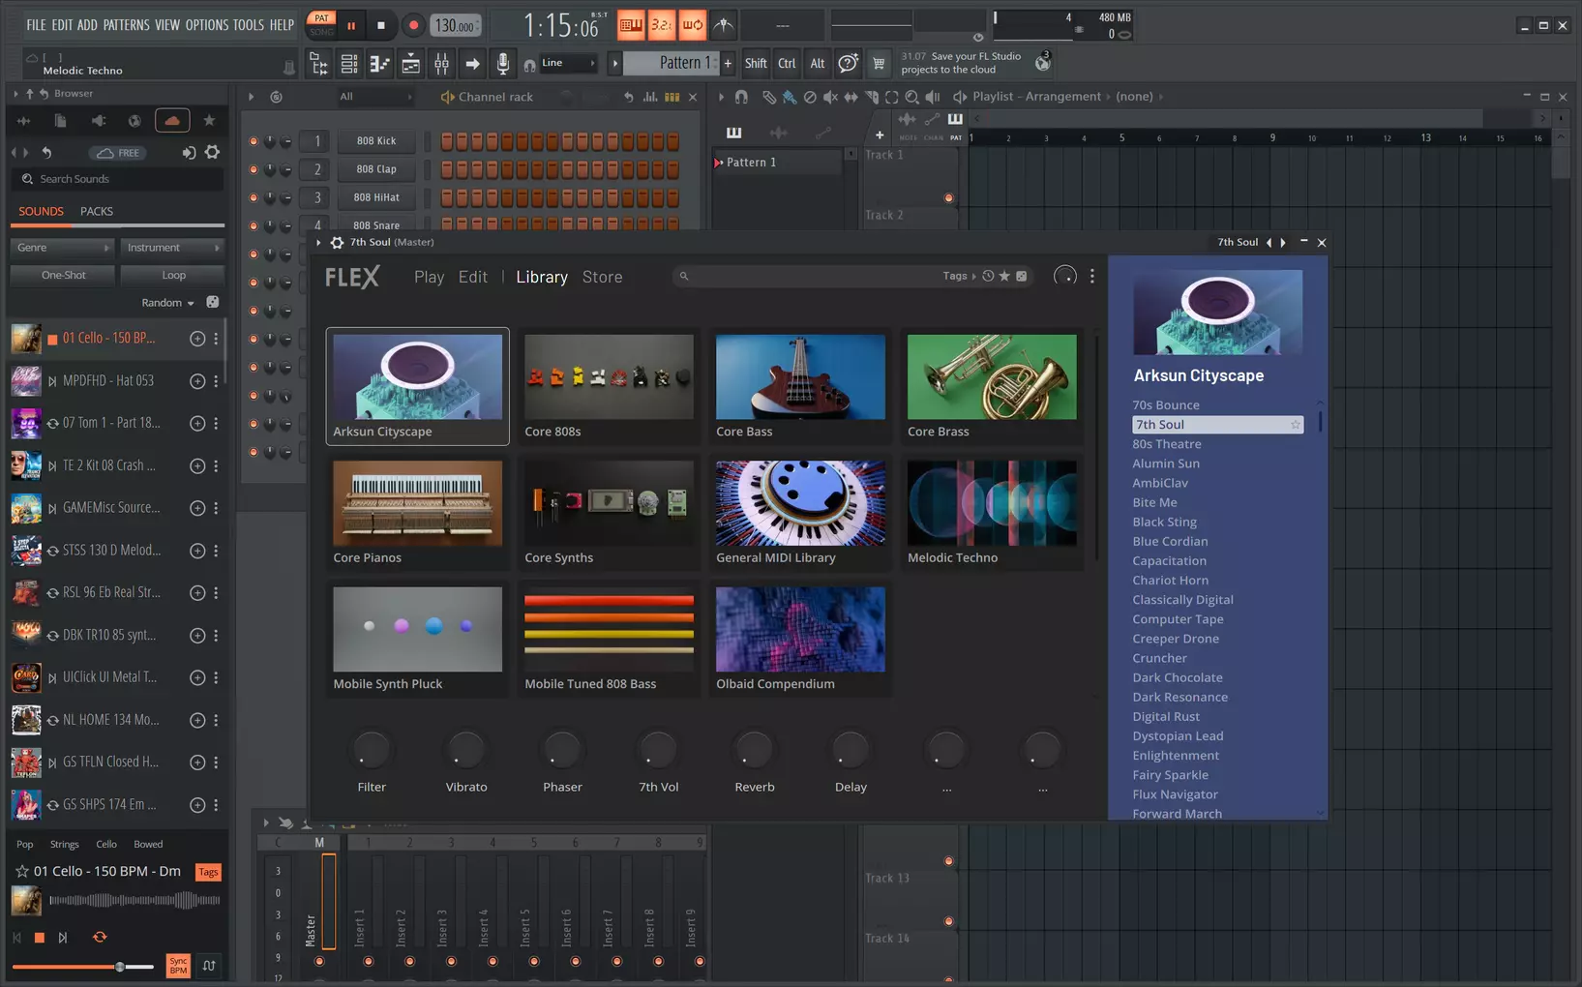The height and width of the screenshot is (987, 1582).
Task: Click the orange Tags button
Action: coord(208,872)
